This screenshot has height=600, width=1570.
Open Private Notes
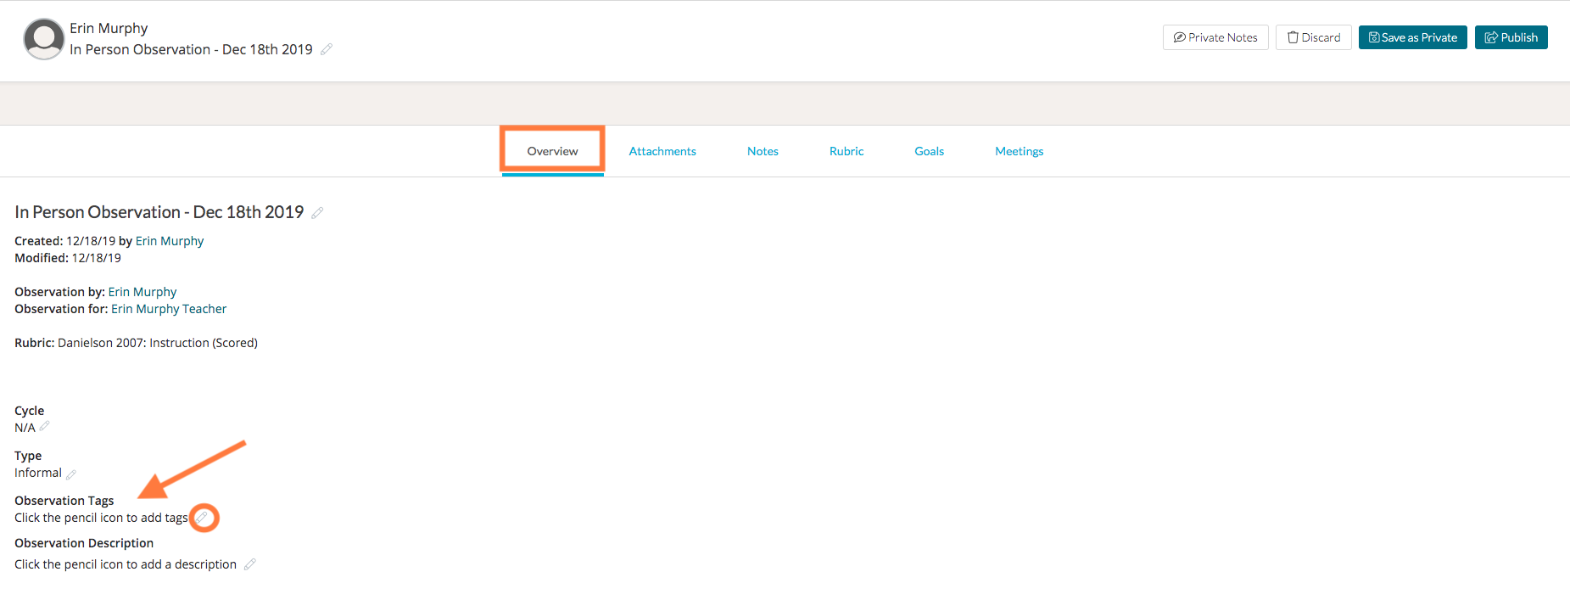1215,37
